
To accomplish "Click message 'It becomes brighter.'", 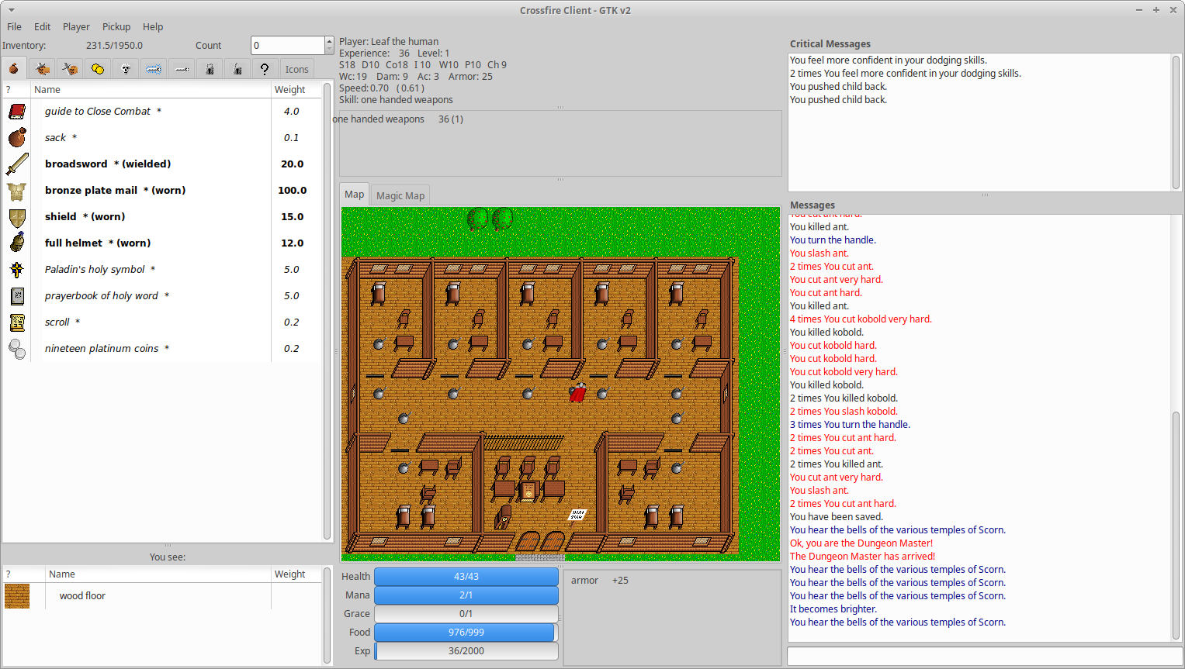I will (x=833, y=609).
